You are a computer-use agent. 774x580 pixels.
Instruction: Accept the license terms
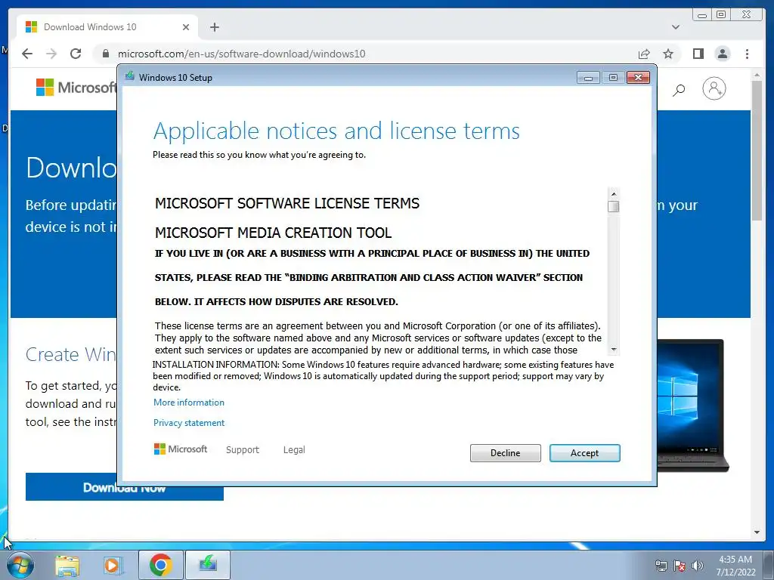pyautogui.click(x=584, y=453)
